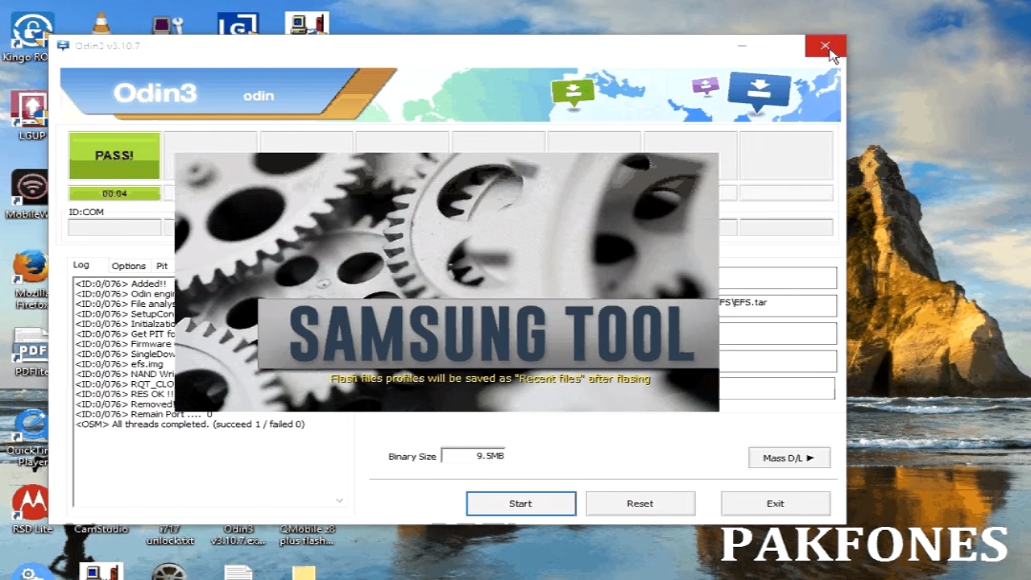Select the 'All threads completed' log line
The height and width of the screenshot is (580, 1031).
tap(190, 424)
